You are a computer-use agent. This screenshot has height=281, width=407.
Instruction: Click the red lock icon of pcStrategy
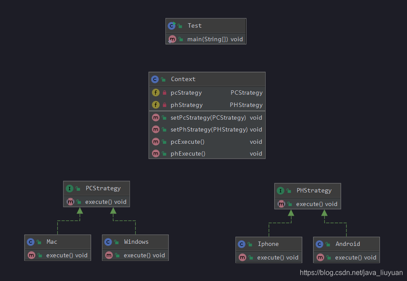164,92
